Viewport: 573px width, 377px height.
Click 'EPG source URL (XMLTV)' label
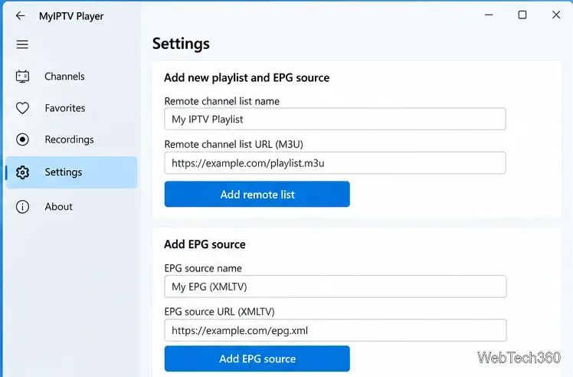[x=220, y=312]
